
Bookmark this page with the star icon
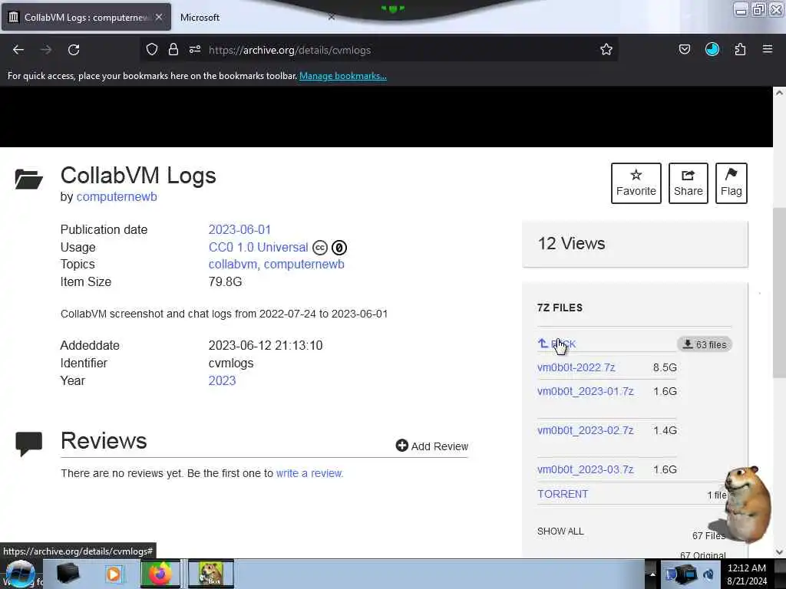point(606,49)
